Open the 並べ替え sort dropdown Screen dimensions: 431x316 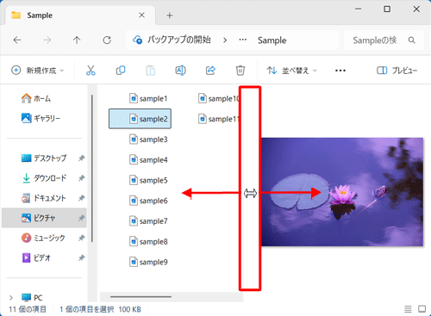point(291,71)
